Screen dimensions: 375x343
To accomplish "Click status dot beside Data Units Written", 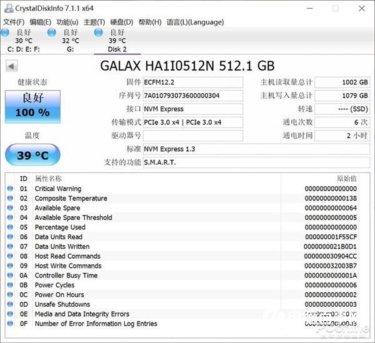I will [10, 246].
